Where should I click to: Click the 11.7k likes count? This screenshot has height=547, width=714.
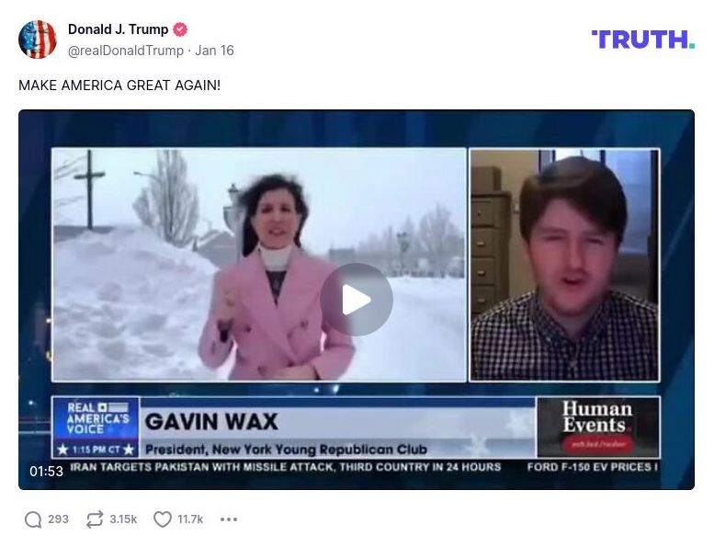tap(190, 519)
